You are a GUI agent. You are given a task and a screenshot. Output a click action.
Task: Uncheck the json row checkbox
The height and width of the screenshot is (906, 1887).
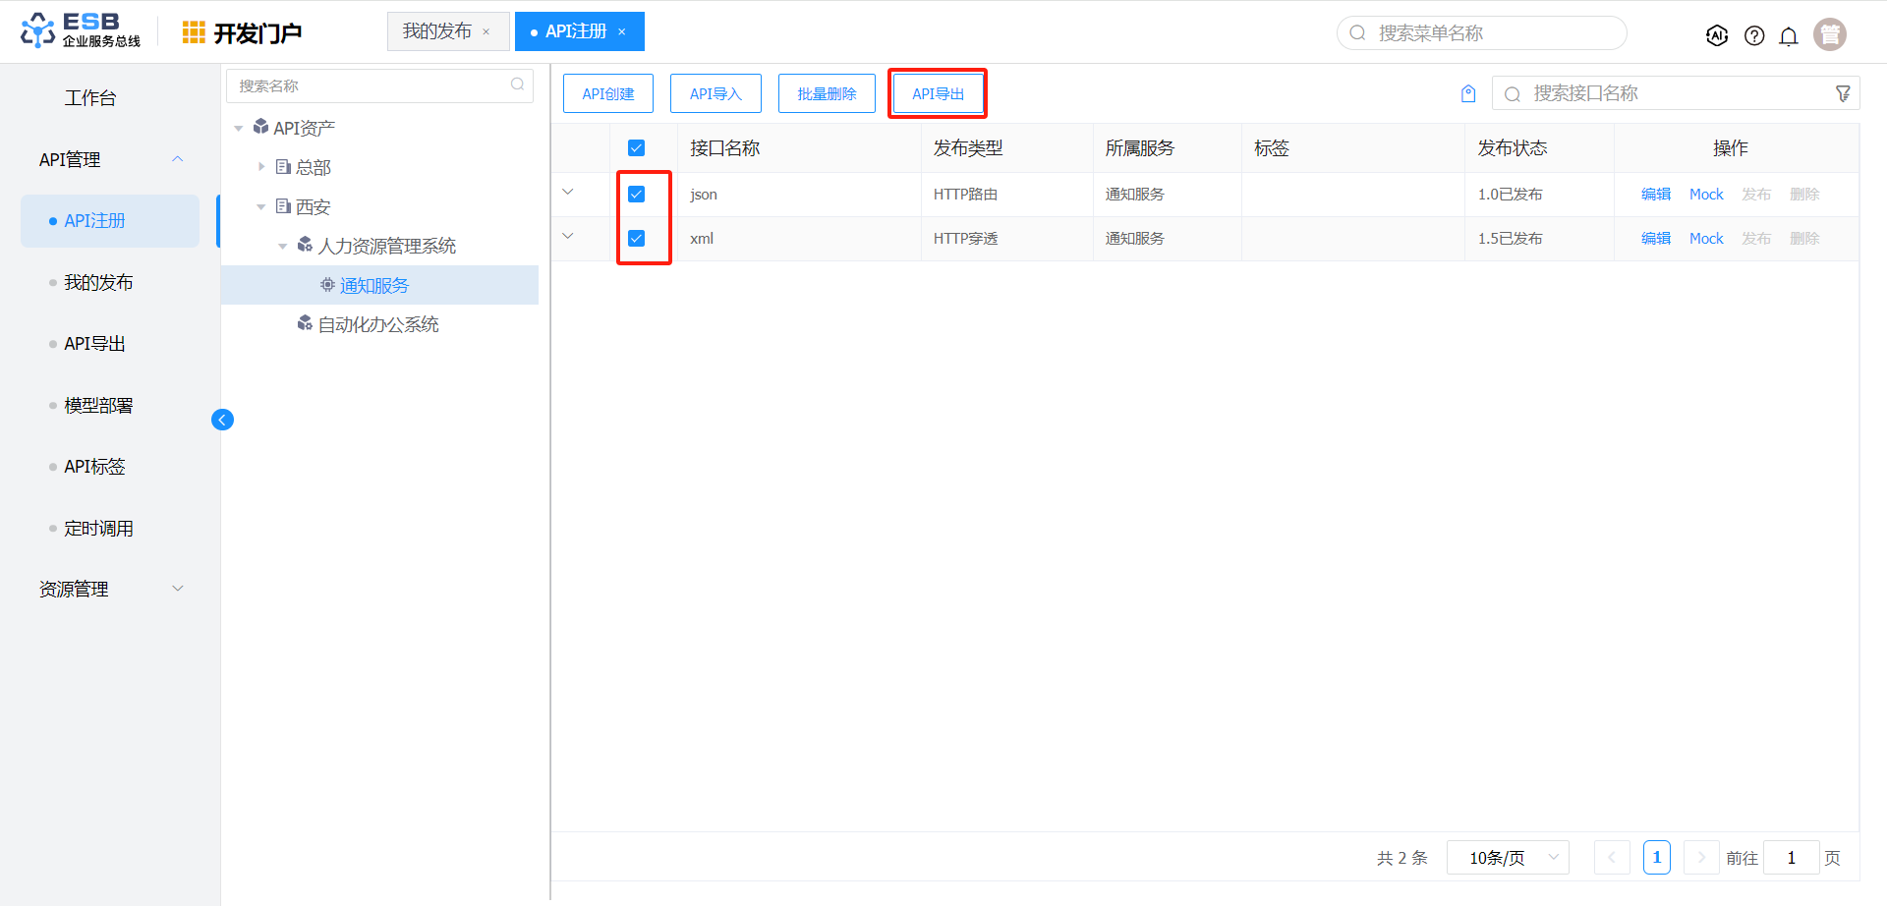pos(636,195)
